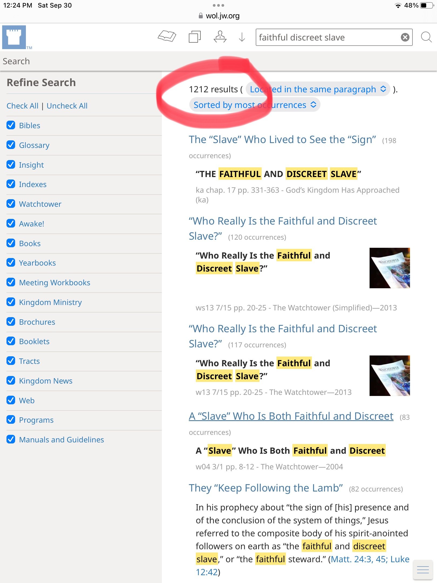
Task: Open 'They Keep Following the Lamb' result
Action: 266,488
